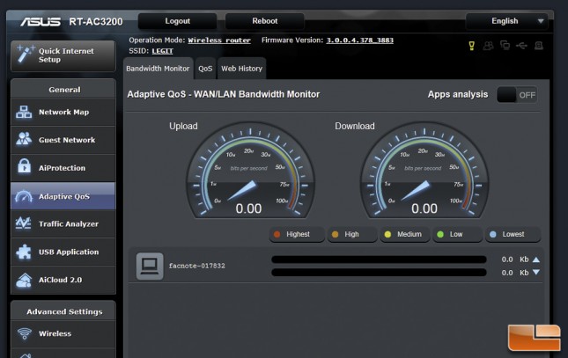Viewport: 568px width, 358px height.
Task: Open the USB Application menu item
Action: point(63,252)
